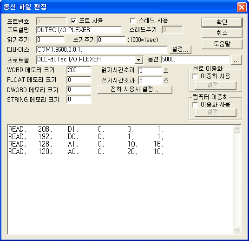Enable the 스레드 사용 checkbox
The width and height of the screenshot is (249, 241).
point(133,20)
